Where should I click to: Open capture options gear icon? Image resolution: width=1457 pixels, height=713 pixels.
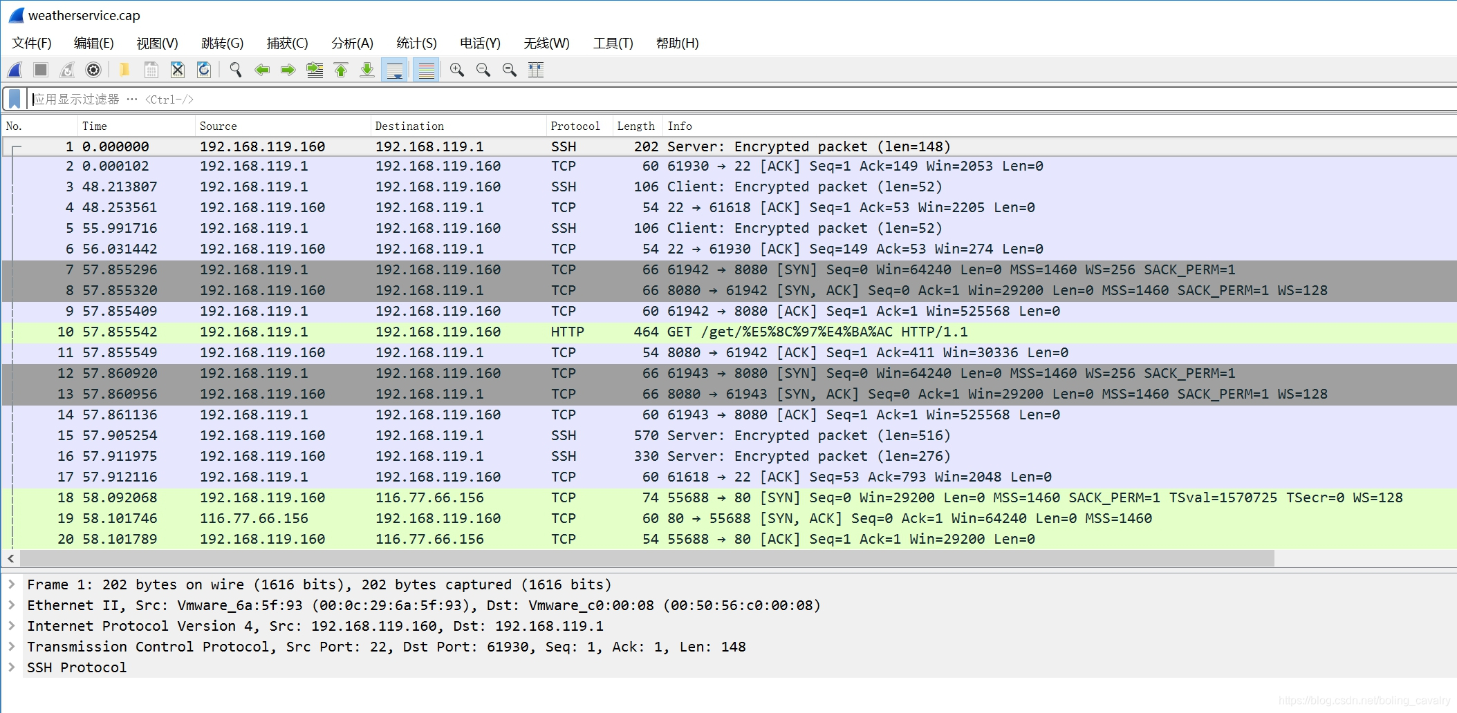click(x=93, y=70)
